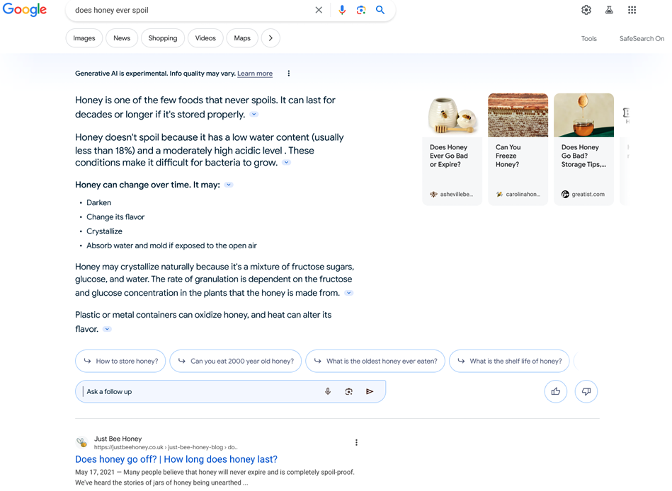Open the Google apps grid
Screen dimensions: 672x491
click(x=631, y=10)
